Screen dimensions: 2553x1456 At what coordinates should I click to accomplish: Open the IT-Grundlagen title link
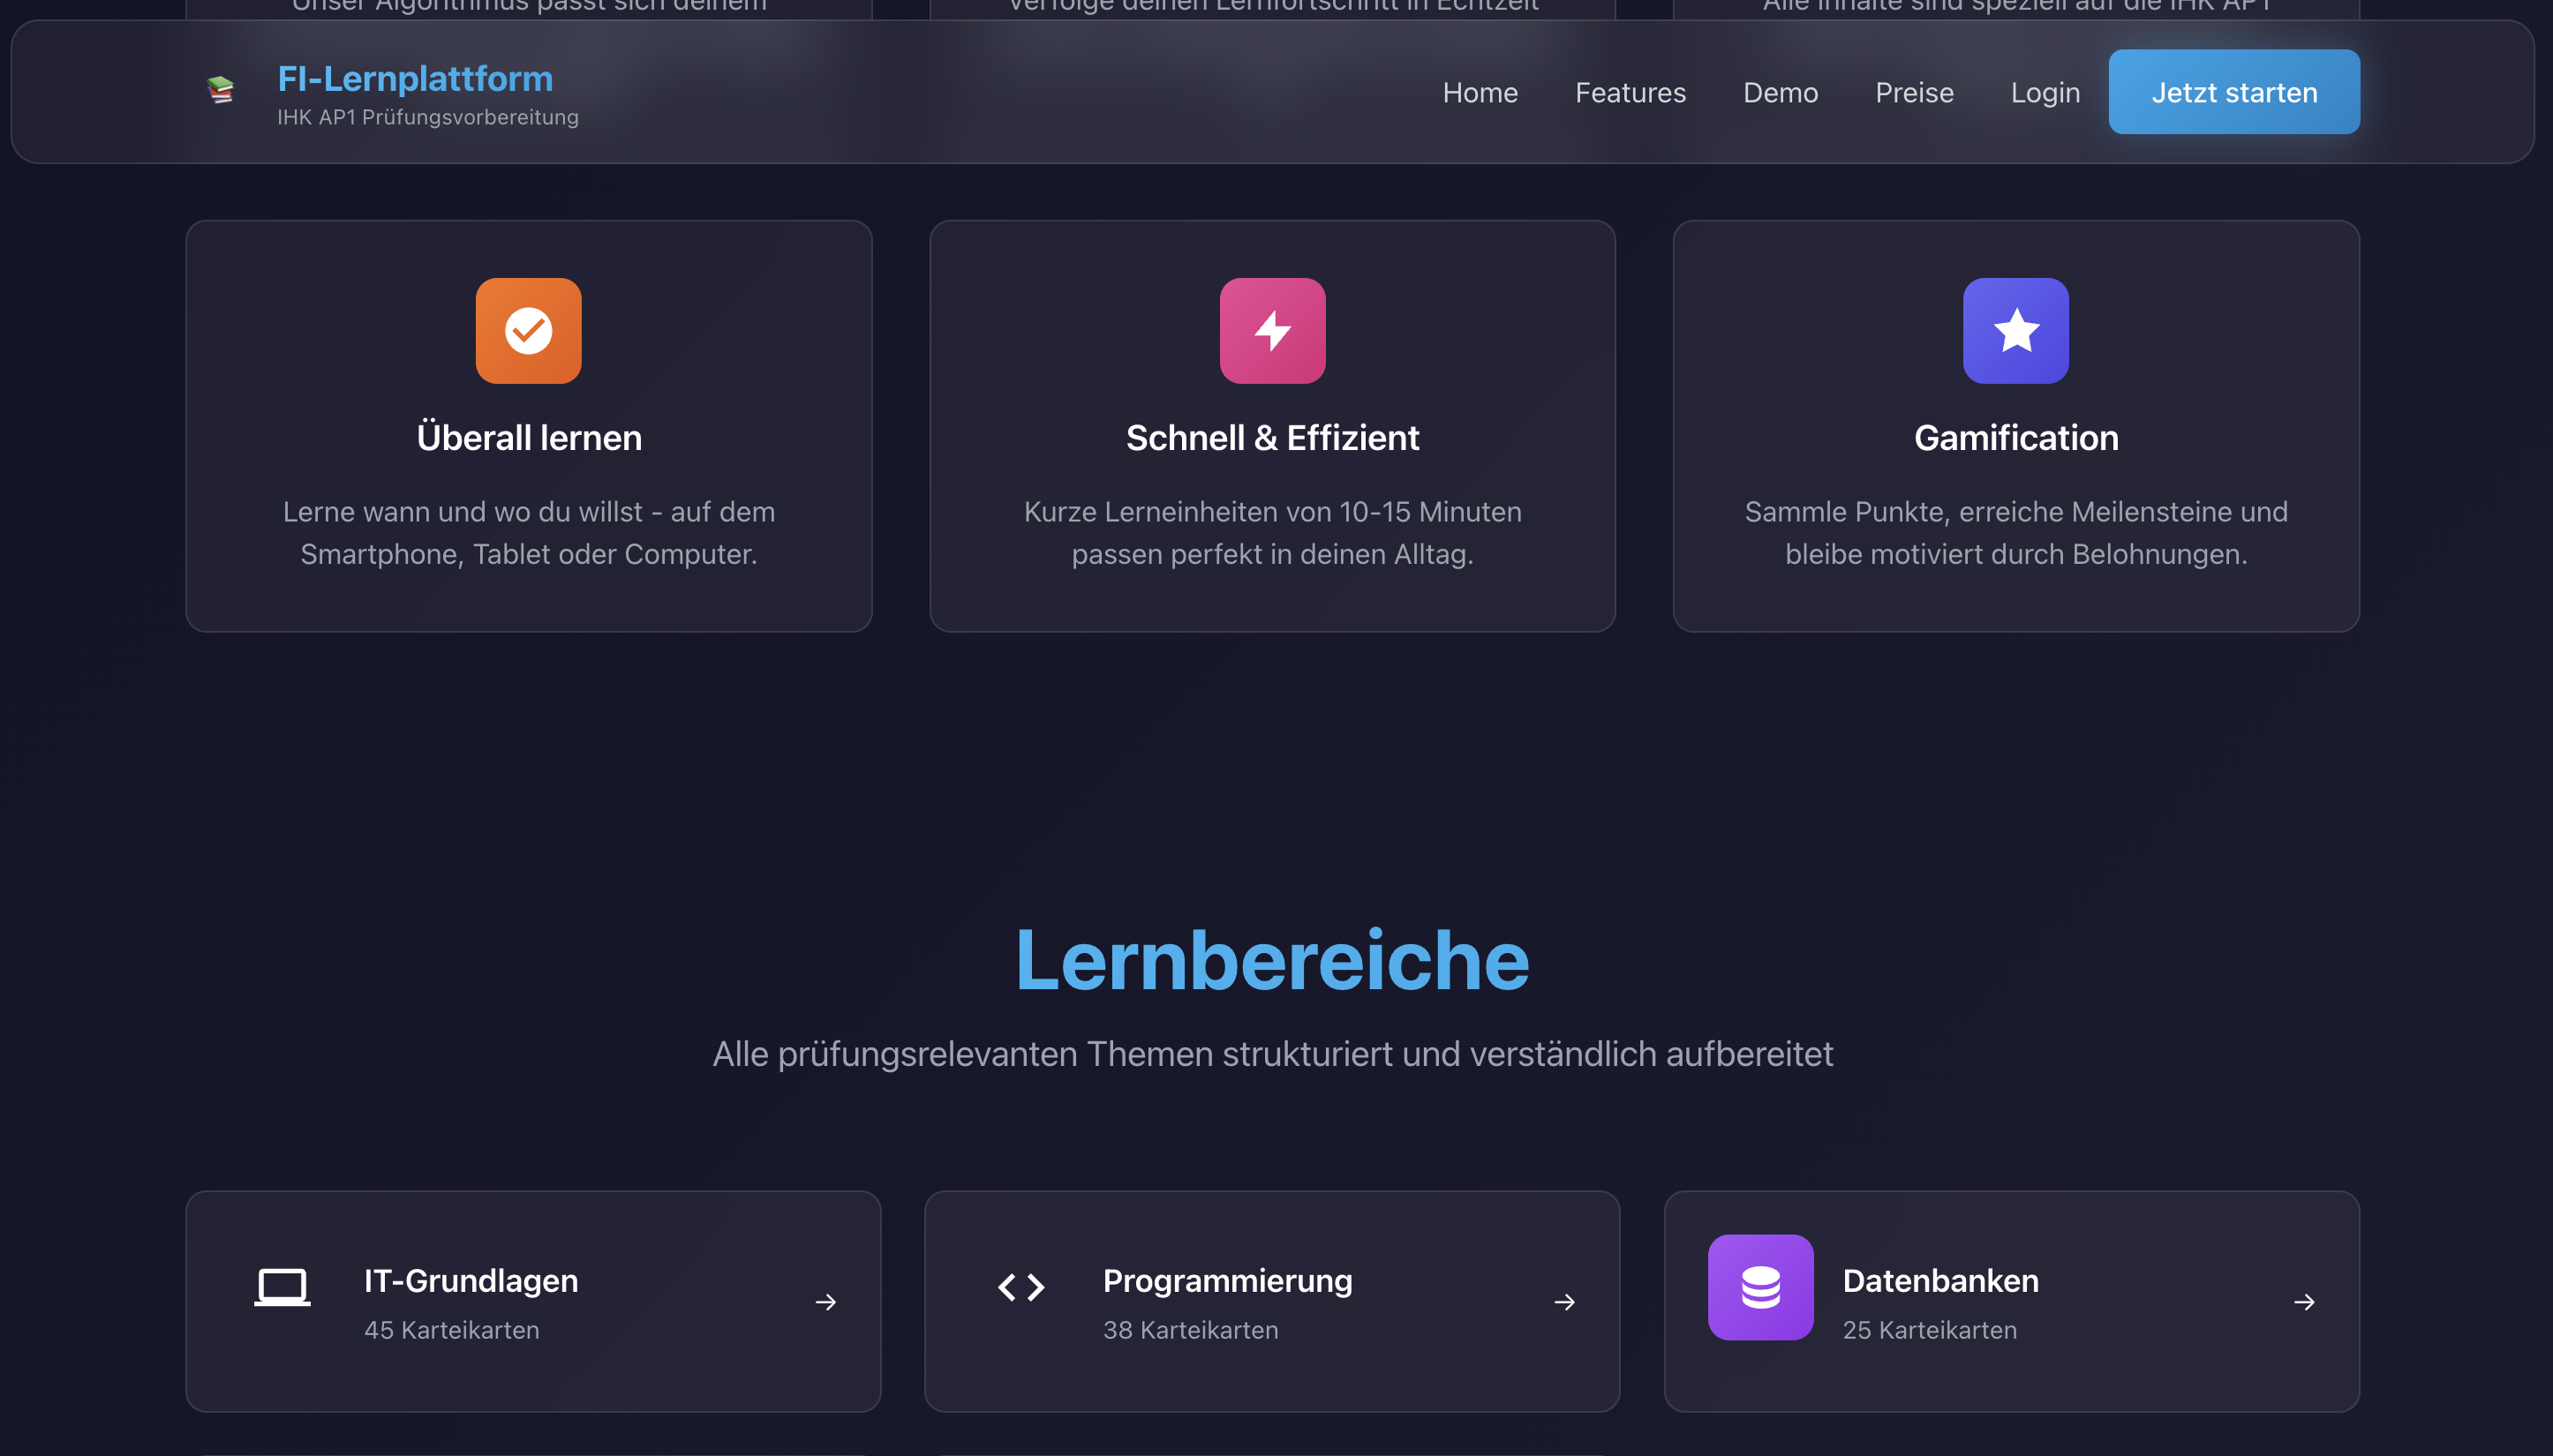[471, 1281]
